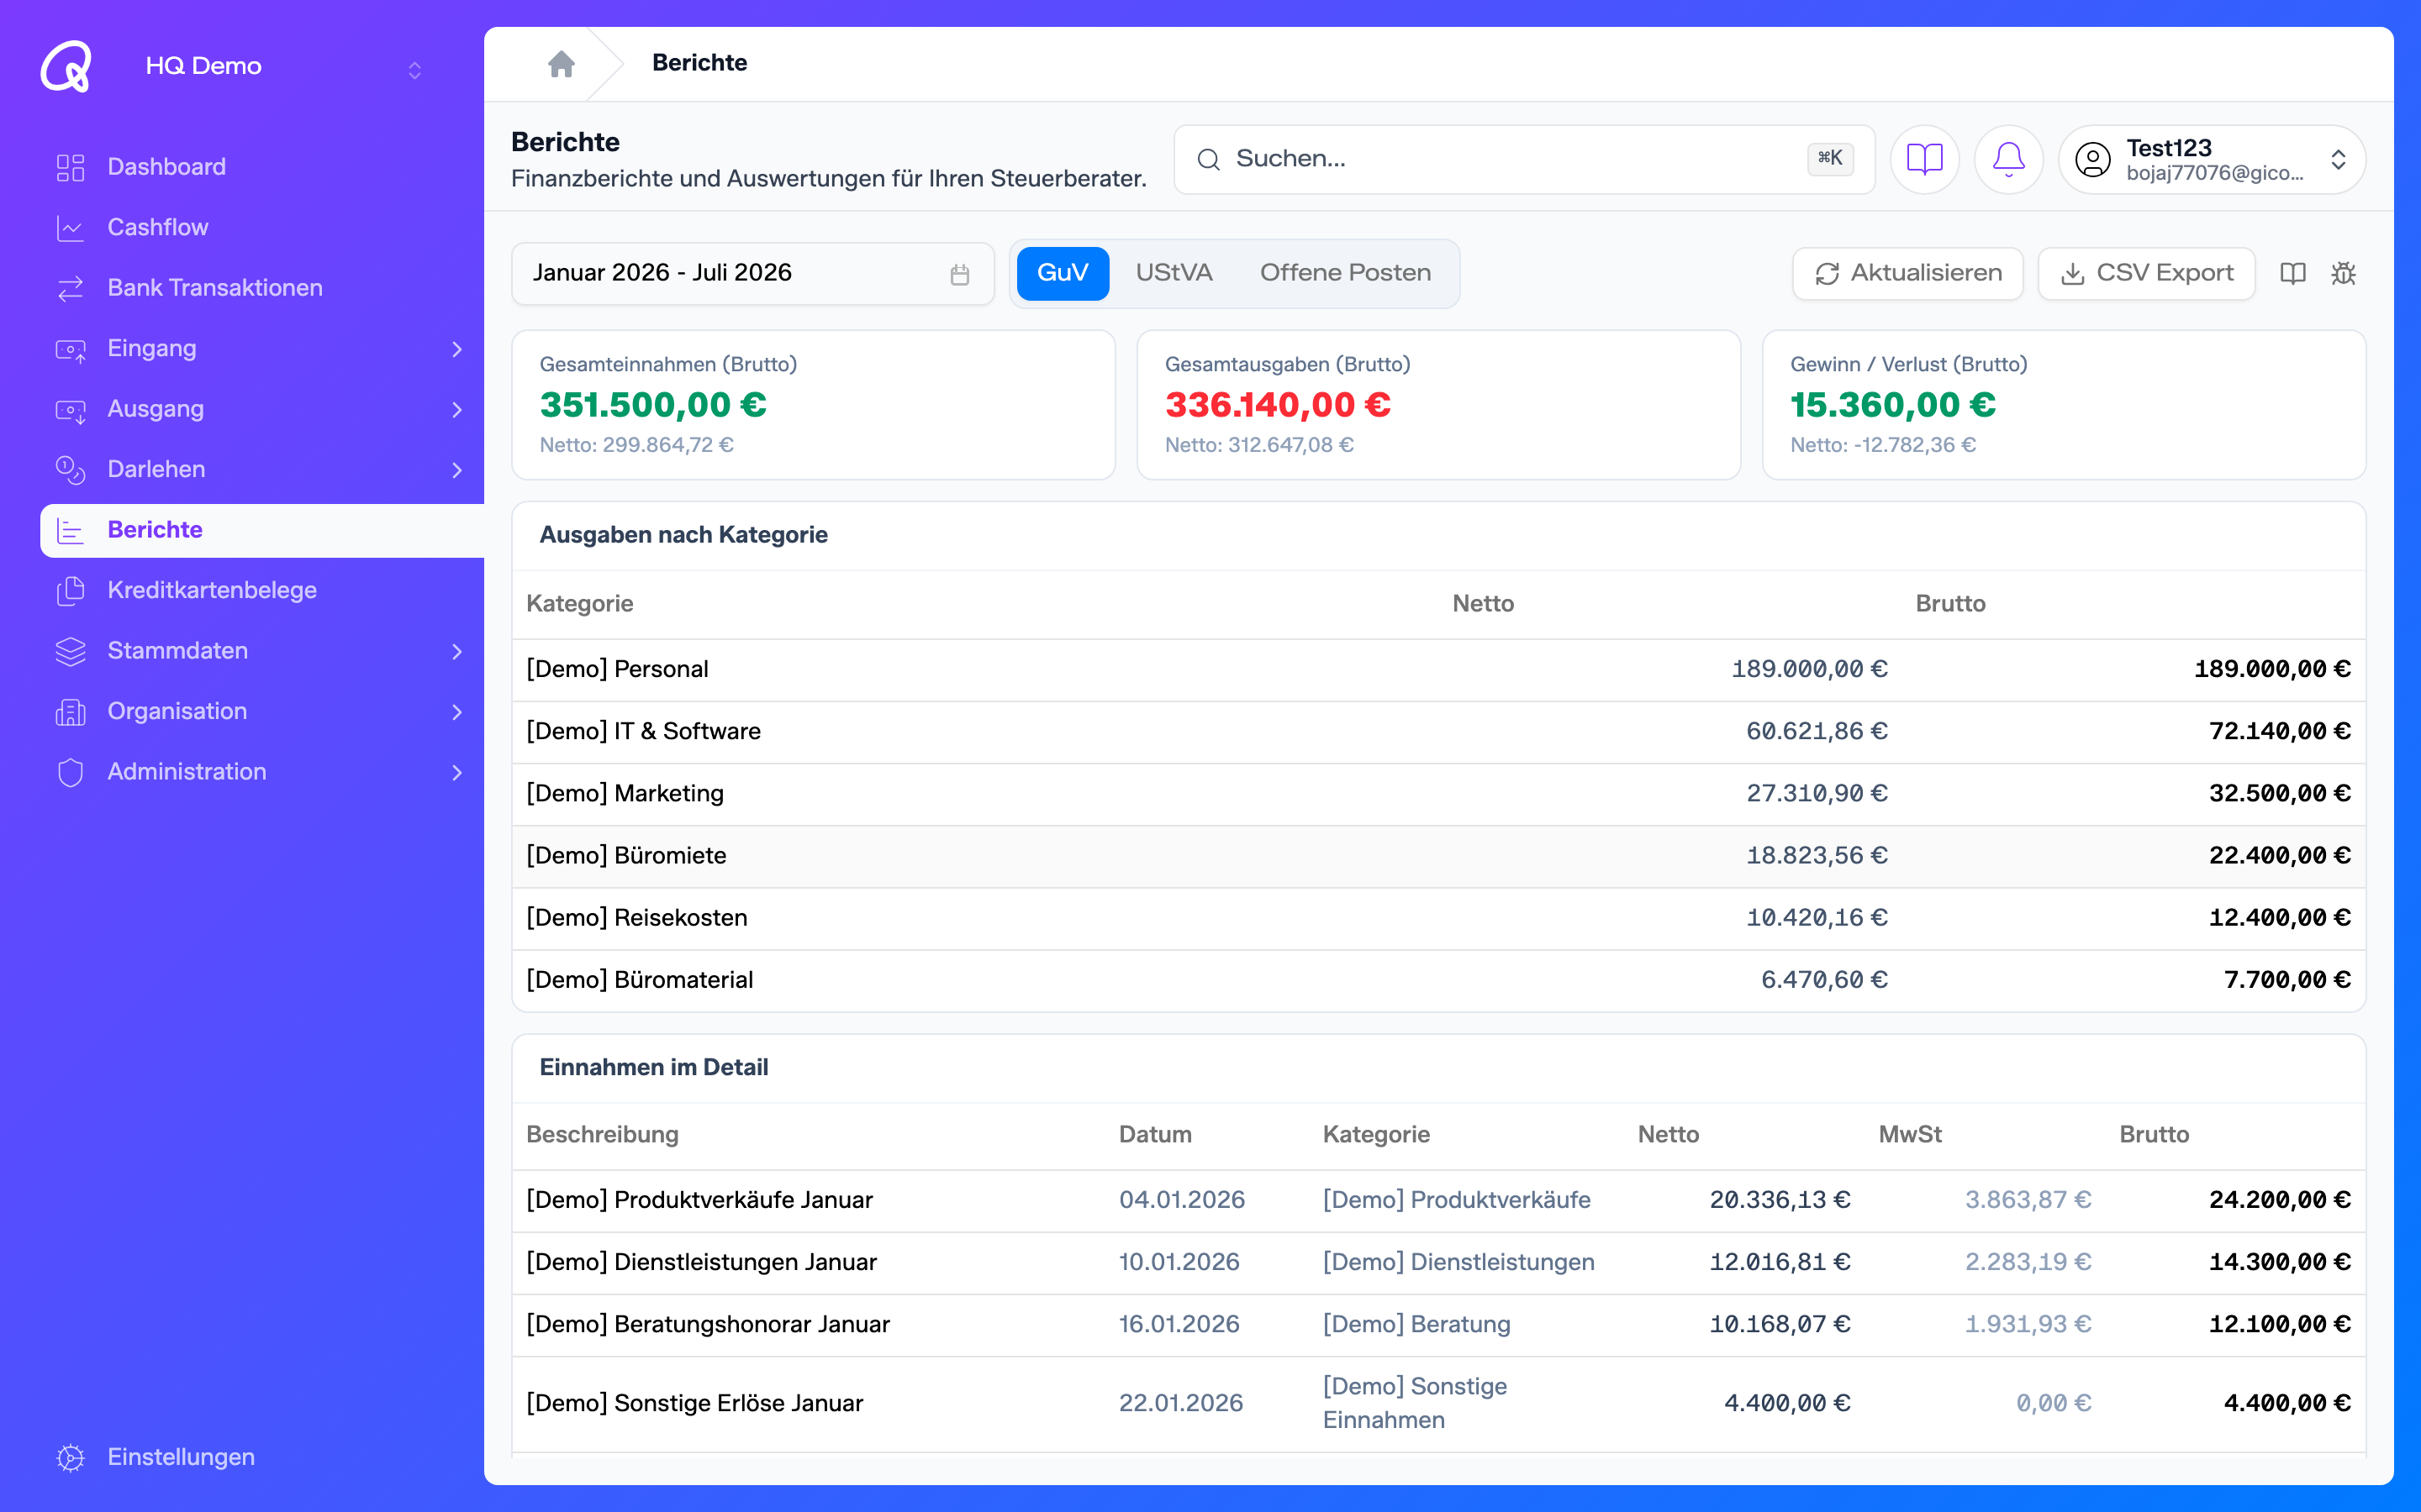Switch to the Offene Posten tab

click(x=1344, y=273)
